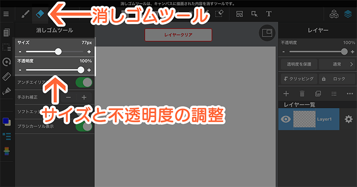Add a new layer with plus icon
This screenshot has width=357, height=187.
(286, 93)
